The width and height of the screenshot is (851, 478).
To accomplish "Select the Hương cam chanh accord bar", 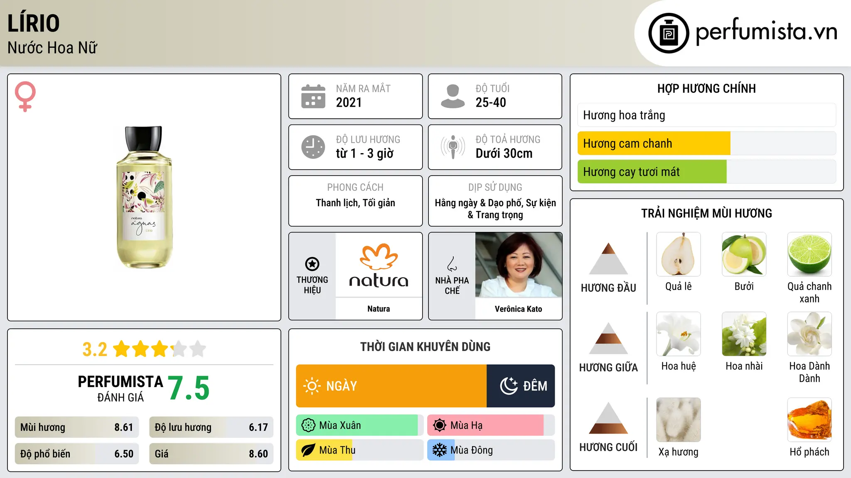I will [x=706, y=143].
